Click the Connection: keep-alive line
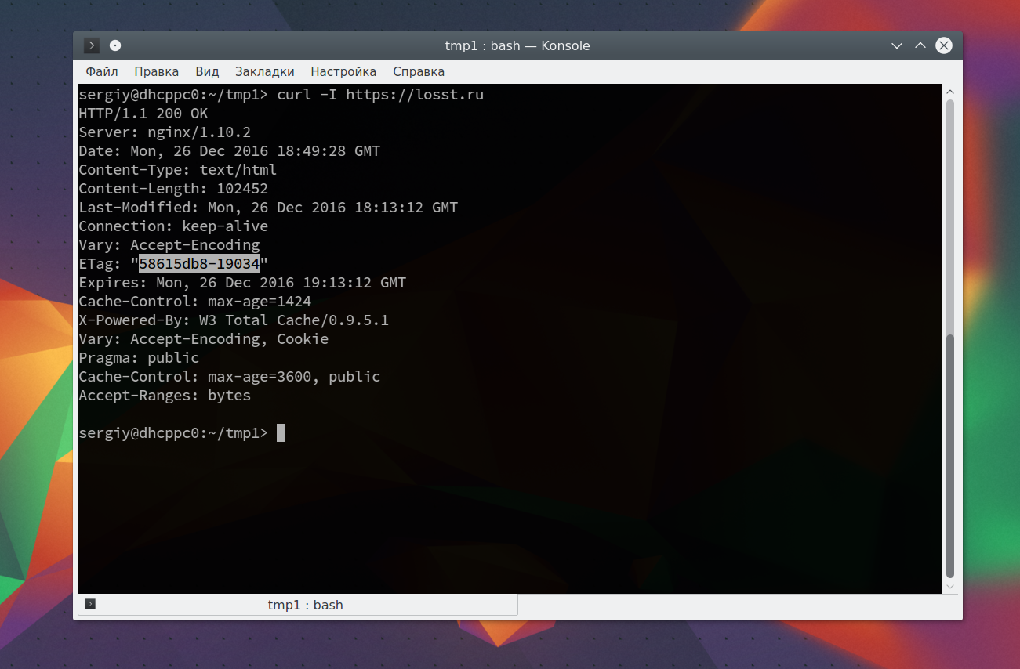Viewport: 1020px width, 669px height. 173,226
